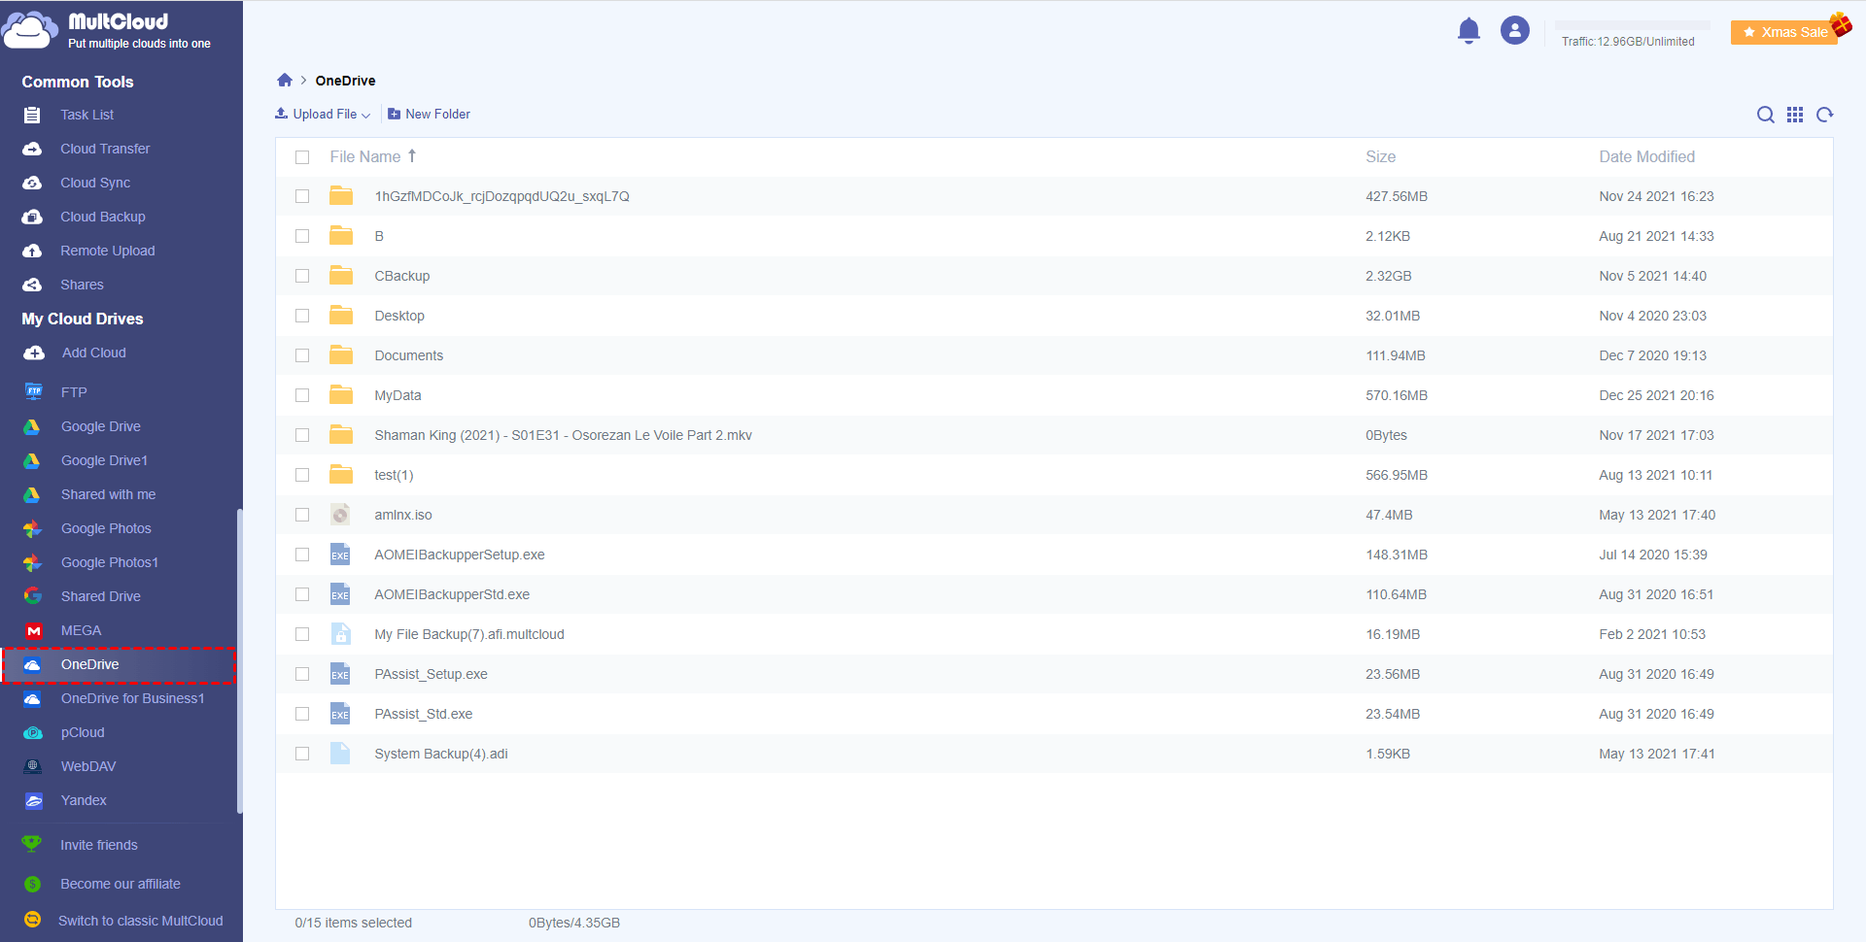Open the user account avatar menu
Screen dimensions: 1866x942
[x=1514, y=31]
